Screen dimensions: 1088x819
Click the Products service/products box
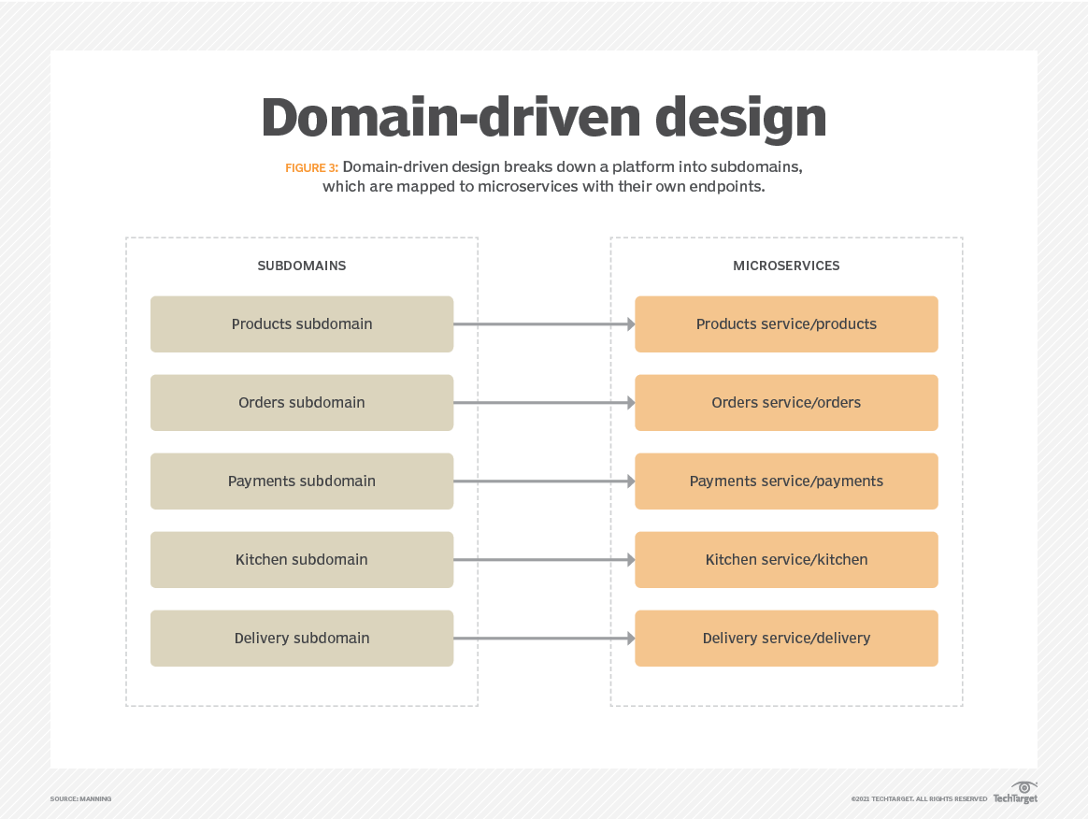(786, 324)
